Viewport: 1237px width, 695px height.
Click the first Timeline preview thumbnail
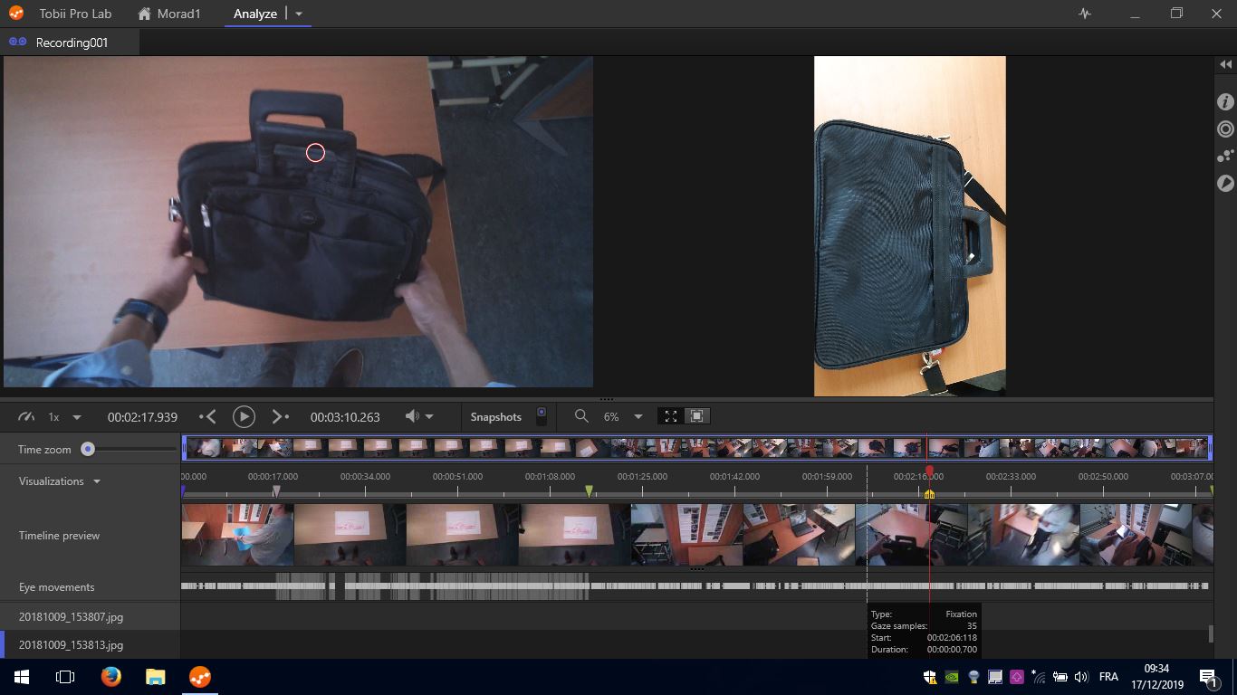[237, 535]
